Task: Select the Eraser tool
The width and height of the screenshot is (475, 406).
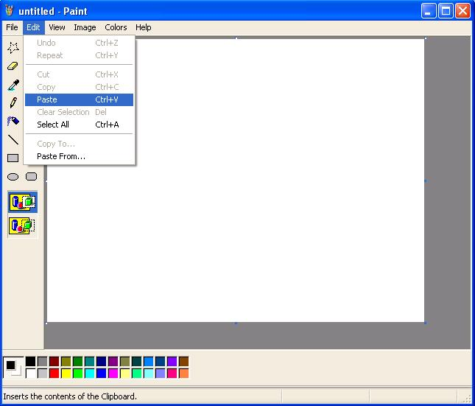Action: coord(13,66)
